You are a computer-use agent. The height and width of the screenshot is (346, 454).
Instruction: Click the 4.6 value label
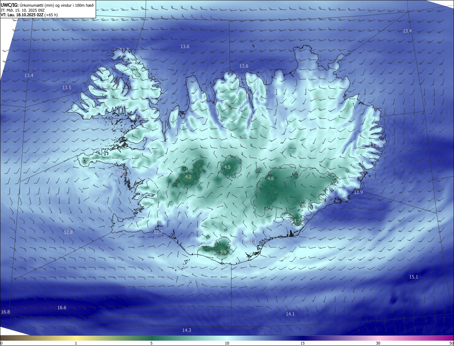(270, 179)
